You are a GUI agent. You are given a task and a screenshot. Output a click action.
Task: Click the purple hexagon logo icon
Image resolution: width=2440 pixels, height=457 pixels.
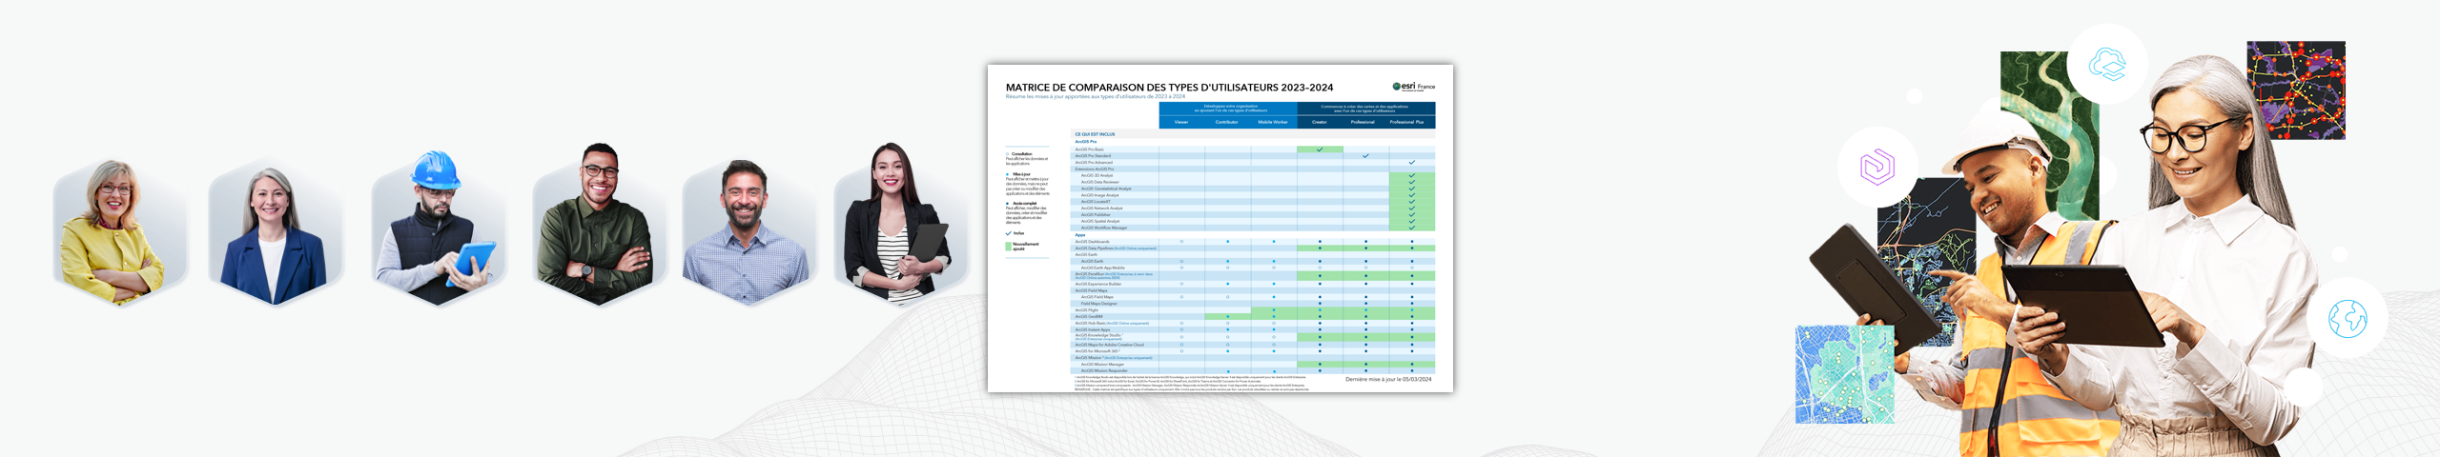(1876, 168)
